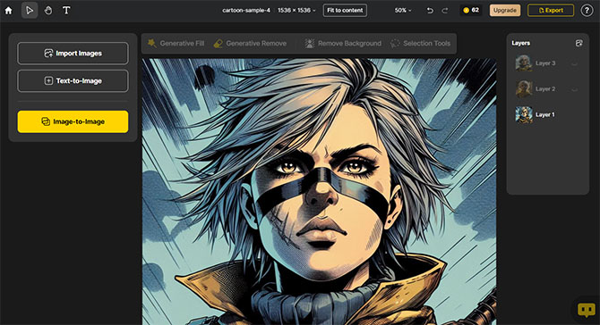Select the Text tool

66,11
